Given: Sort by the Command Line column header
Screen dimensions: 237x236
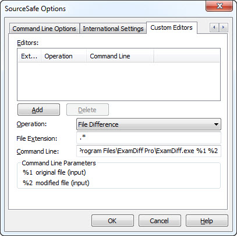Looking at the screenshot, I should (x=120, y=56).
